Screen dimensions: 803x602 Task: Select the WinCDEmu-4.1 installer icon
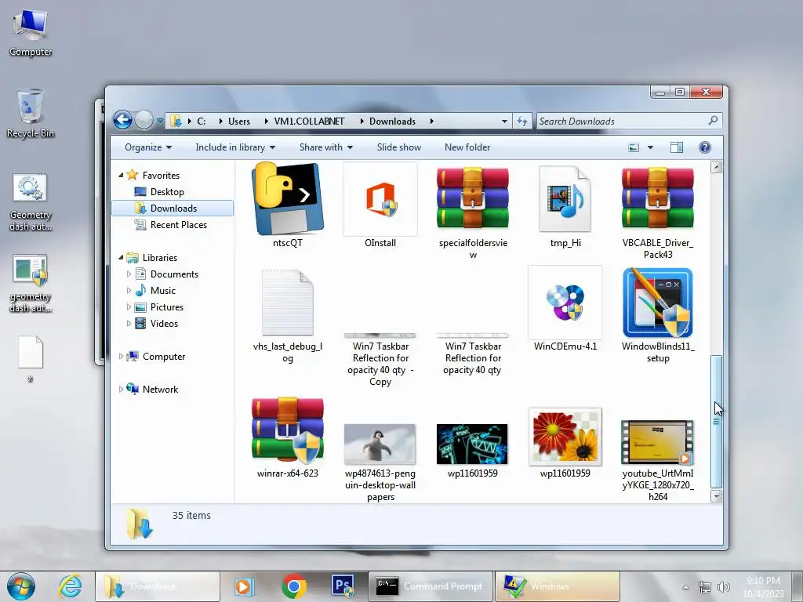(x=565, y=303)
